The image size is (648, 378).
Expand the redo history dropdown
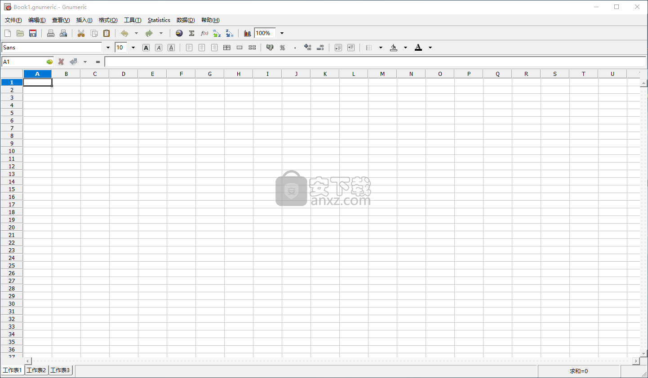point(161,33)
